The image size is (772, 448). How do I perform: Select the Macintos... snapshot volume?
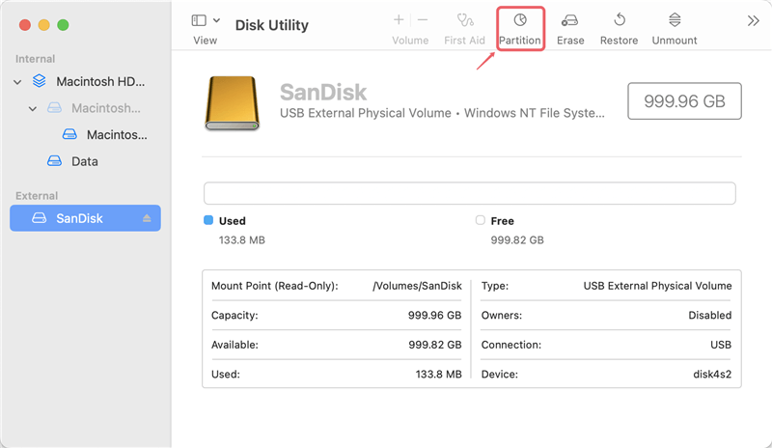(117, 134)
